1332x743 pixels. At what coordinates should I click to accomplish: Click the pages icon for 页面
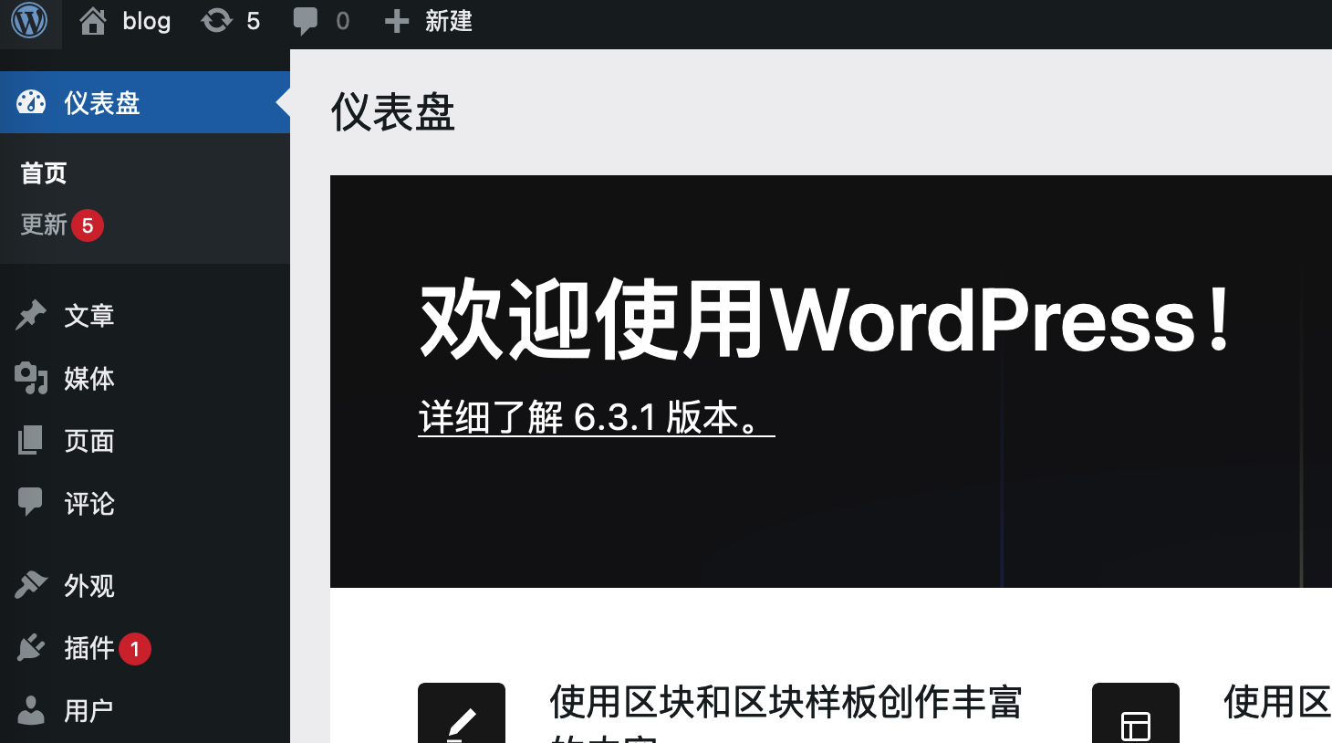click(30, 440)
